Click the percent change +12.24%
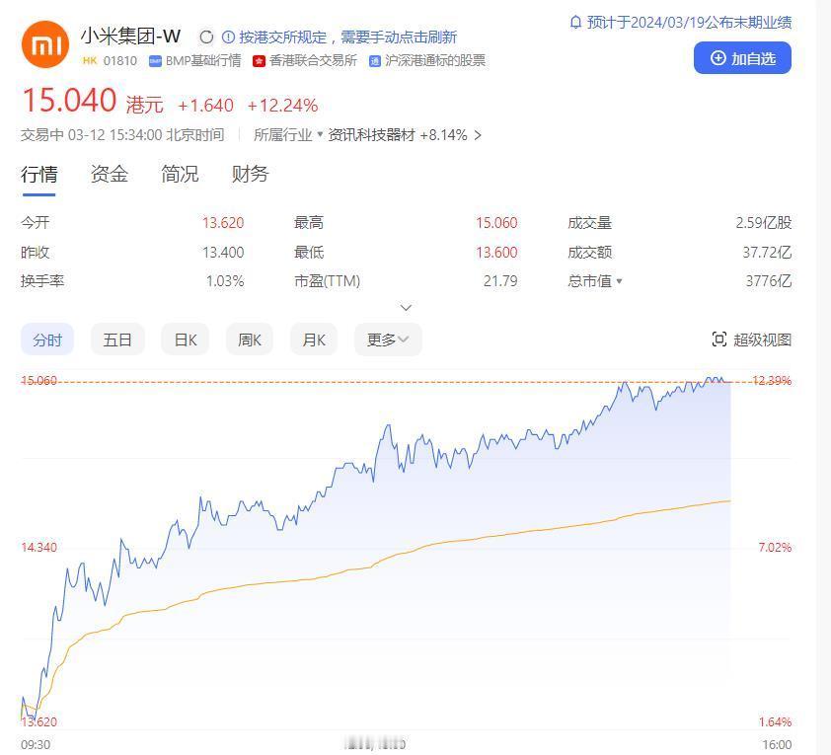This screenshot has width=831, height=755. coord(282,106)
